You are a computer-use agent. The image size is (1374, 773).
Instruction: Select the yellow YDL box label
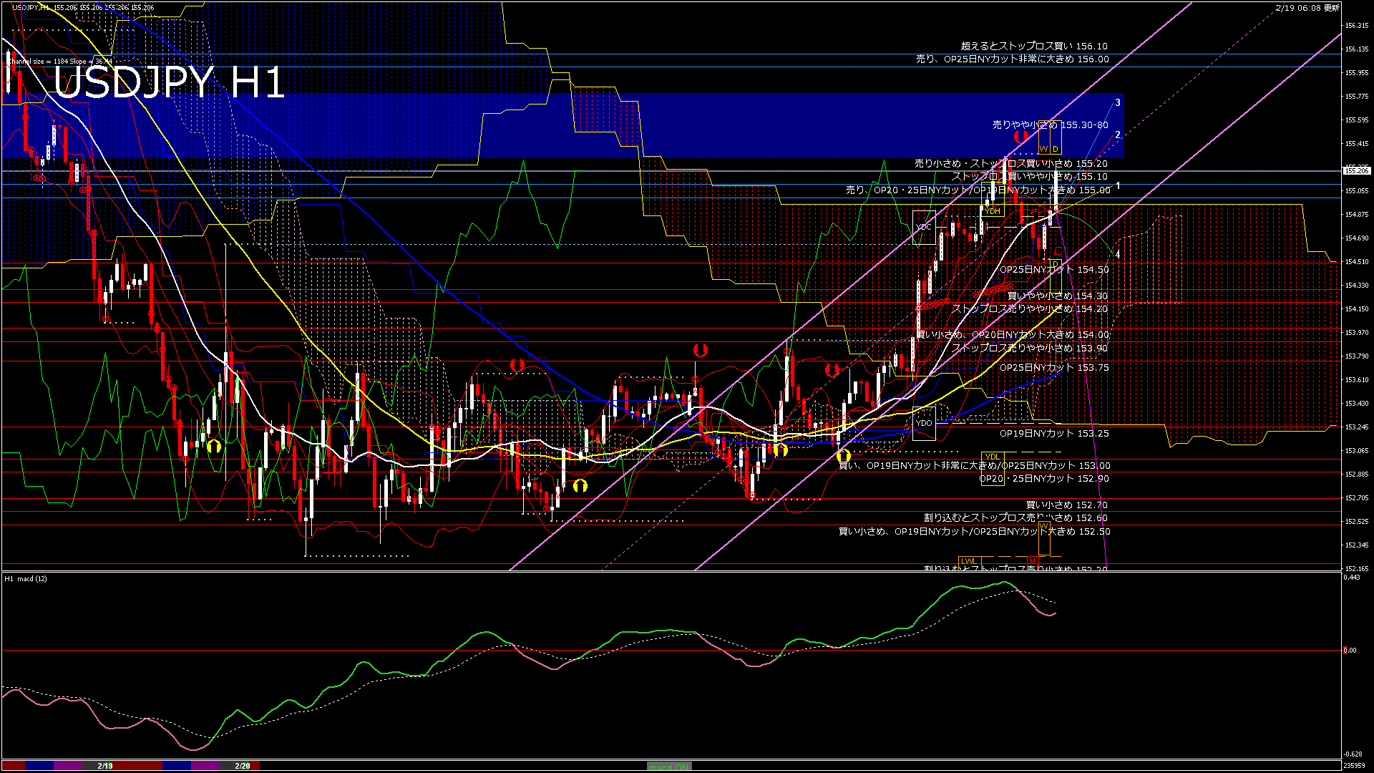point(992,457)
